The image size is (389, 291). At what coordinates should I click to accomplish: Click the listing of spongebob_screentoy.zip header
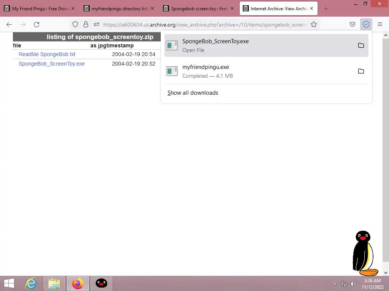100,37
